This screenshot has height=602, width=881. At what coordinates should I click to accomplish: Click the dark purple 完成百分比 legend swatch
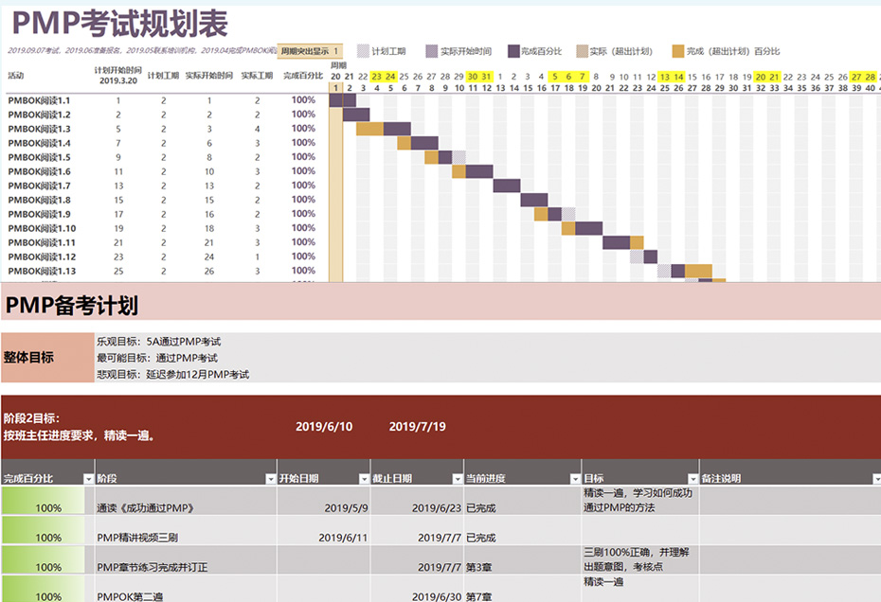tap(514, 51)
